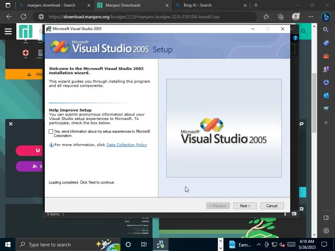
Task: Open the Outlook sidebar icon
Action: tap(326, 95)
